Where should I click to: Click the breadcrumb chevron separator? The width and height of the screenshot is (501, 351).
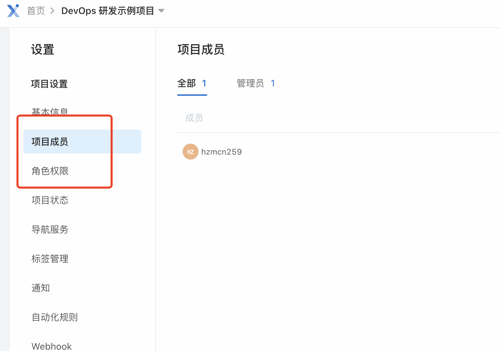(52, 11)
